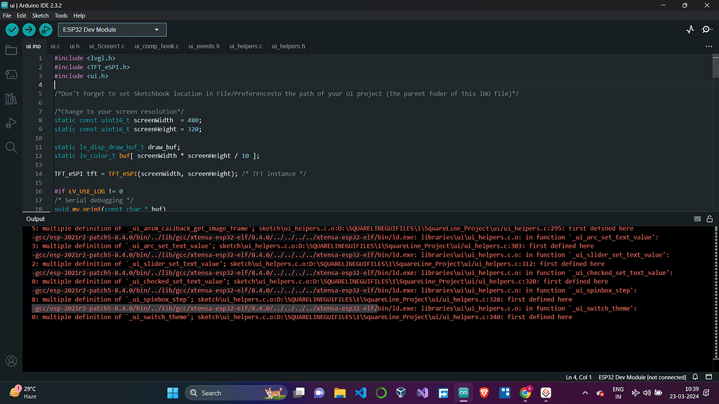Open Visual Studio Code from the taskbar
This screenshot has height=404, width=719.
(x=361, y=393)
